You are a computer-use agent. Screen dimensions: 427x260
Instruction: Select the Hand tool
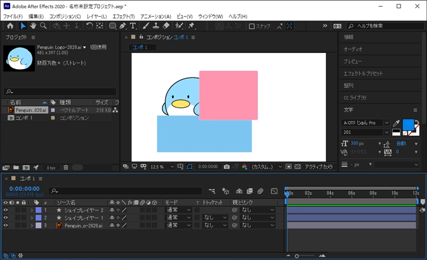(x=33, y=26)
